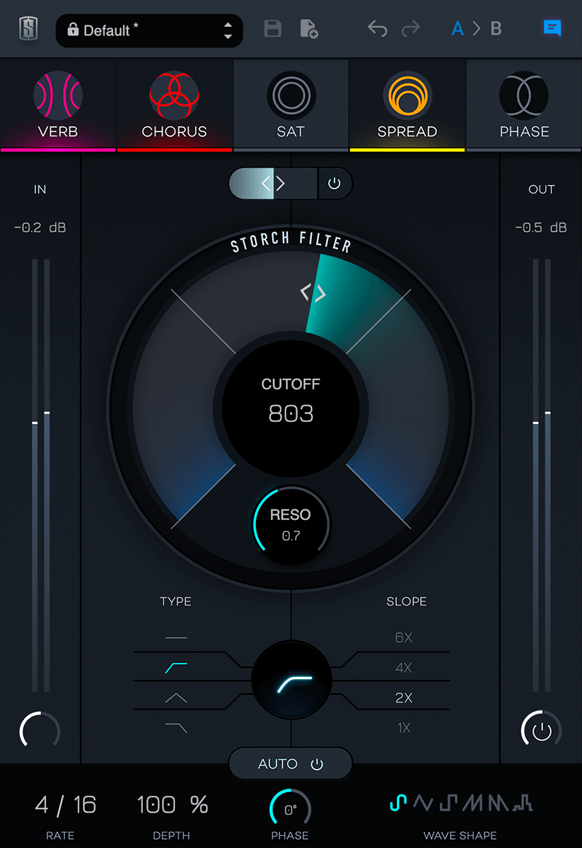Expand the filter module selector arrows

[273, 184]
